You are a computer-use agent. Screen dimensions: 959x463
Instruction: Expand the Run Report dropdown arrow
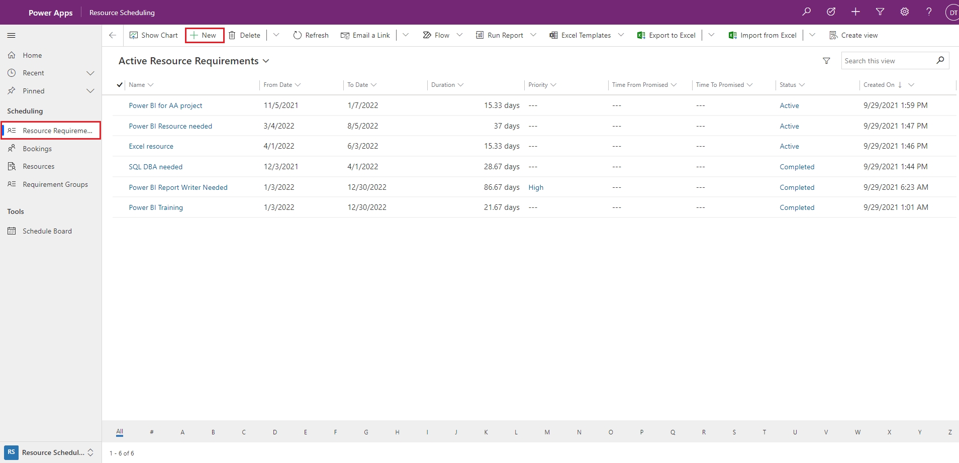tap(533, 35)
